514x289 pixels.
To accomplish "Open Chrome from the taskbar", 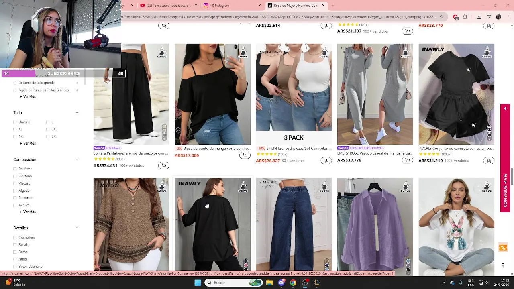I will point(293,283).
